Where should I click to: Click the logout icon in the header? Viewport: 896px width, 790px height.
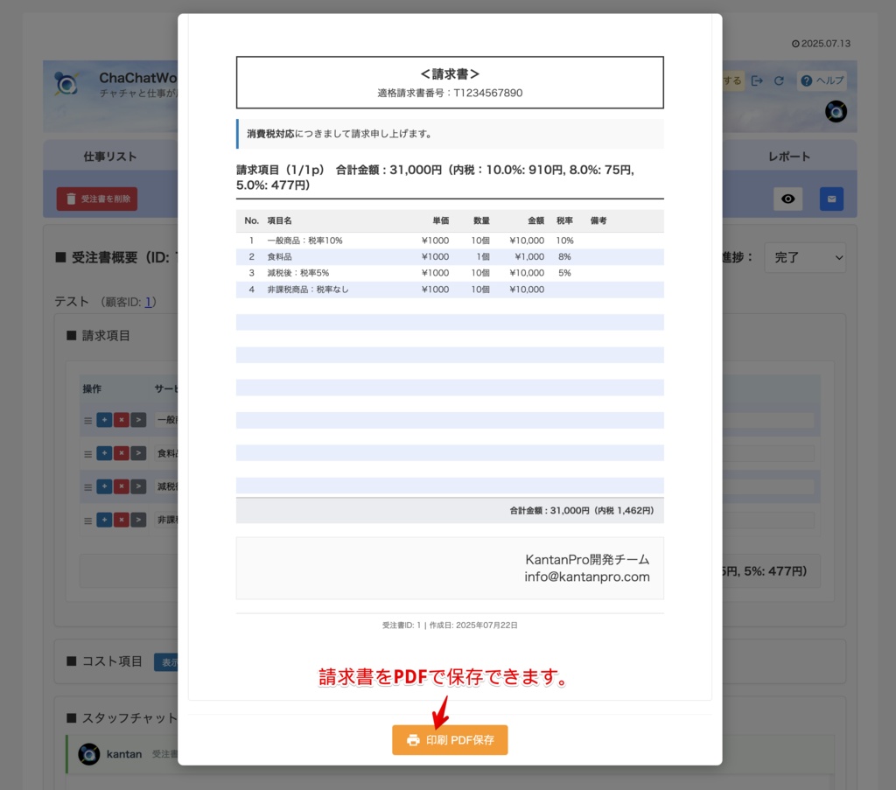757,80
